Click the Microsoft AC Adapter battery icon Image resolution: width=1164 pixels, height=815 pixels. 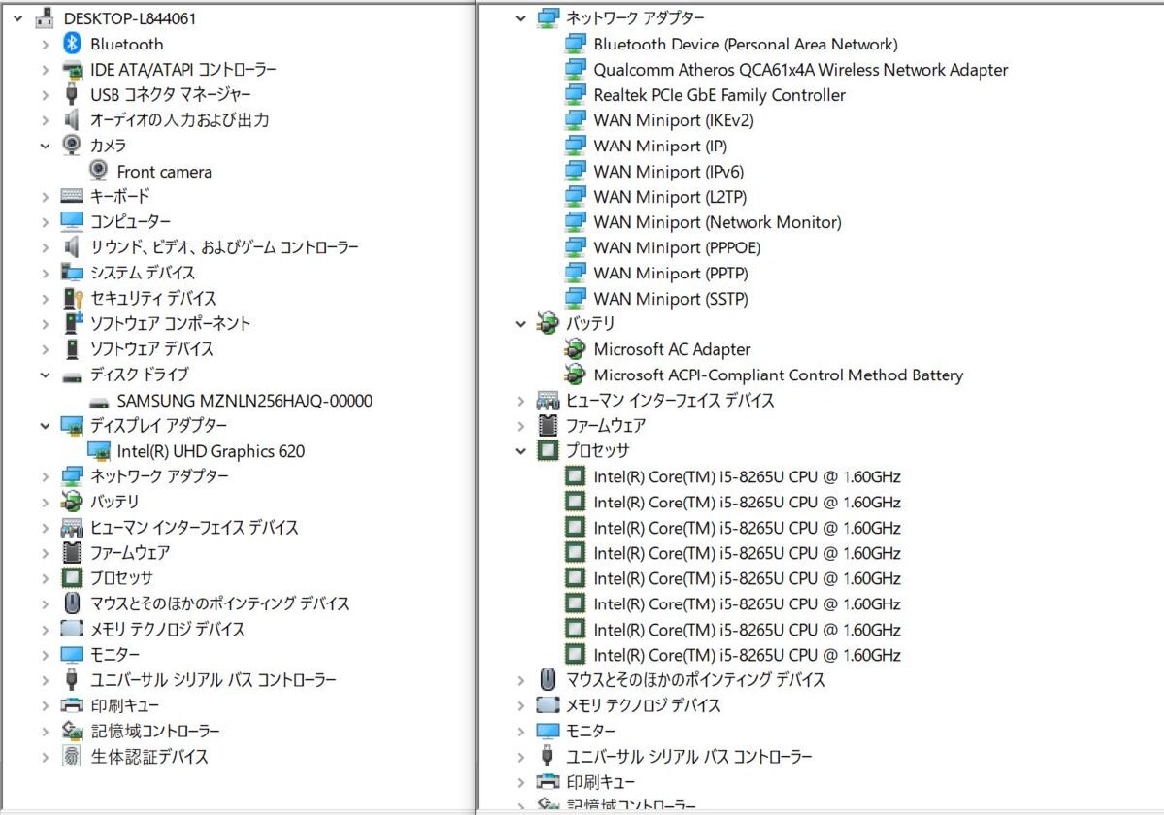pyautogui.click(x=575, y=349)
